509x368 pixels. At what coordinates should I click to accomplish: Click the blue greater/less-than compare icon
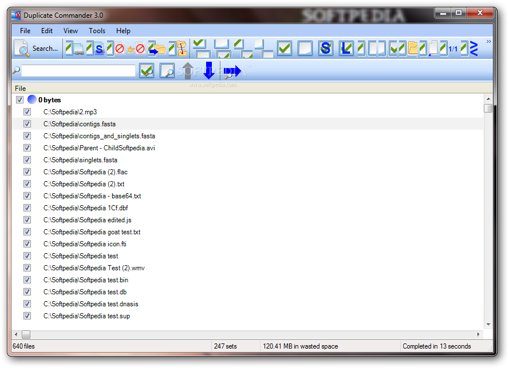pyautogui.click(x=469, y=49)
